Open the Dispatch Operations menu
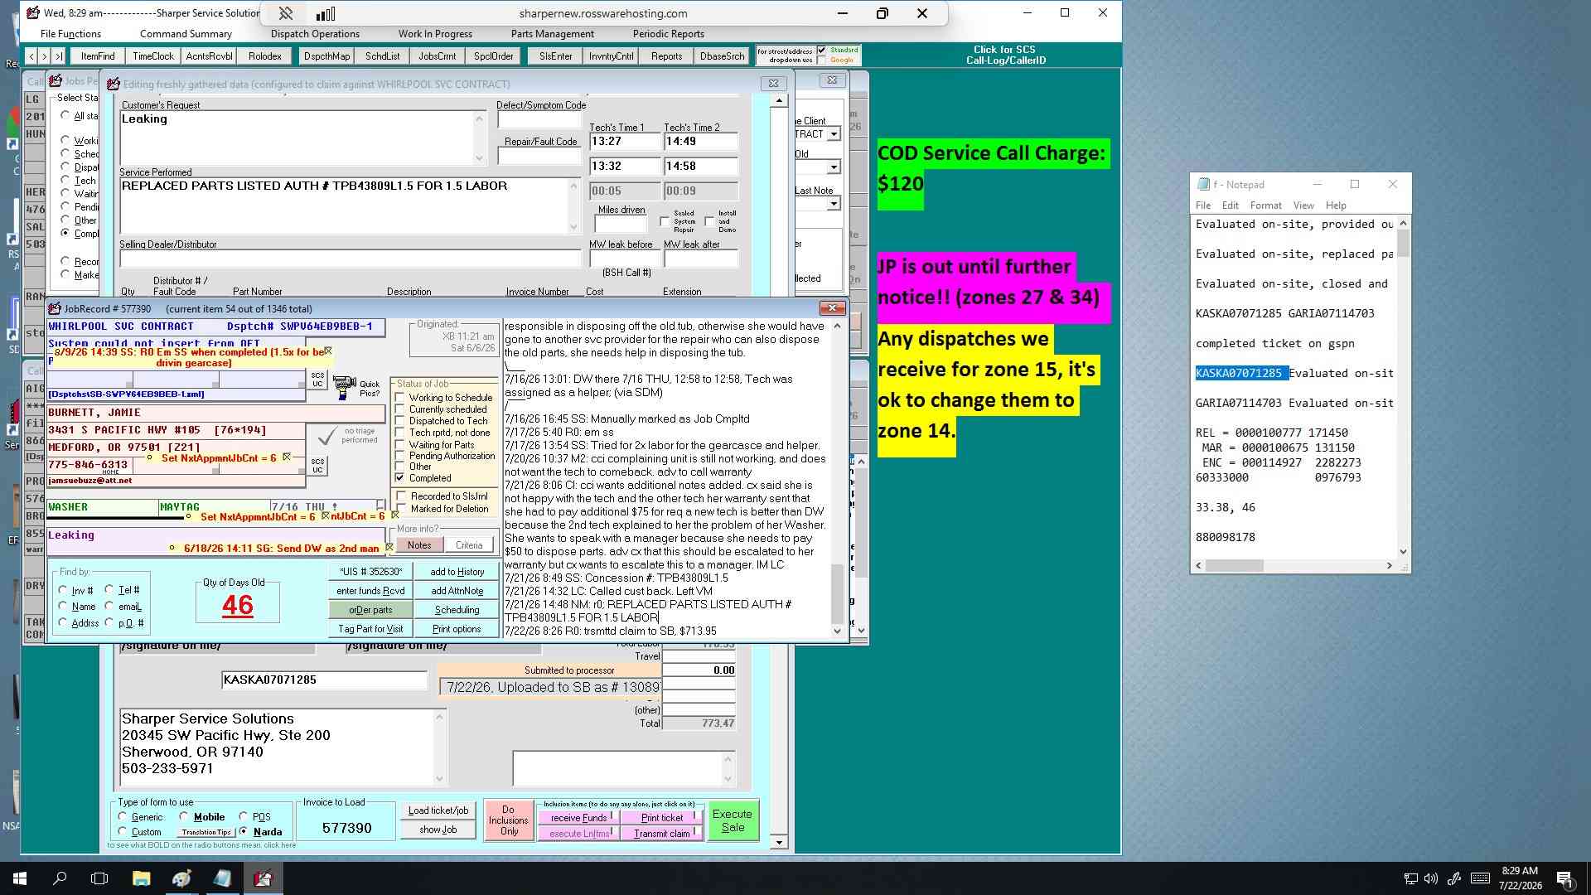Viewport: 1591px width, 895px height. coord(315,34)
